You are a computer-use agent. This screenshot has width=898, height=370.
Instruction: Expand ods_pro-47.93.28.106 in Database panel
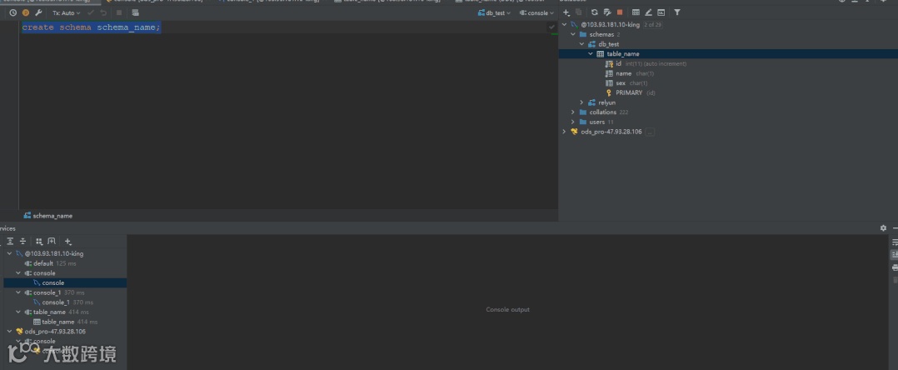point(564,132)
